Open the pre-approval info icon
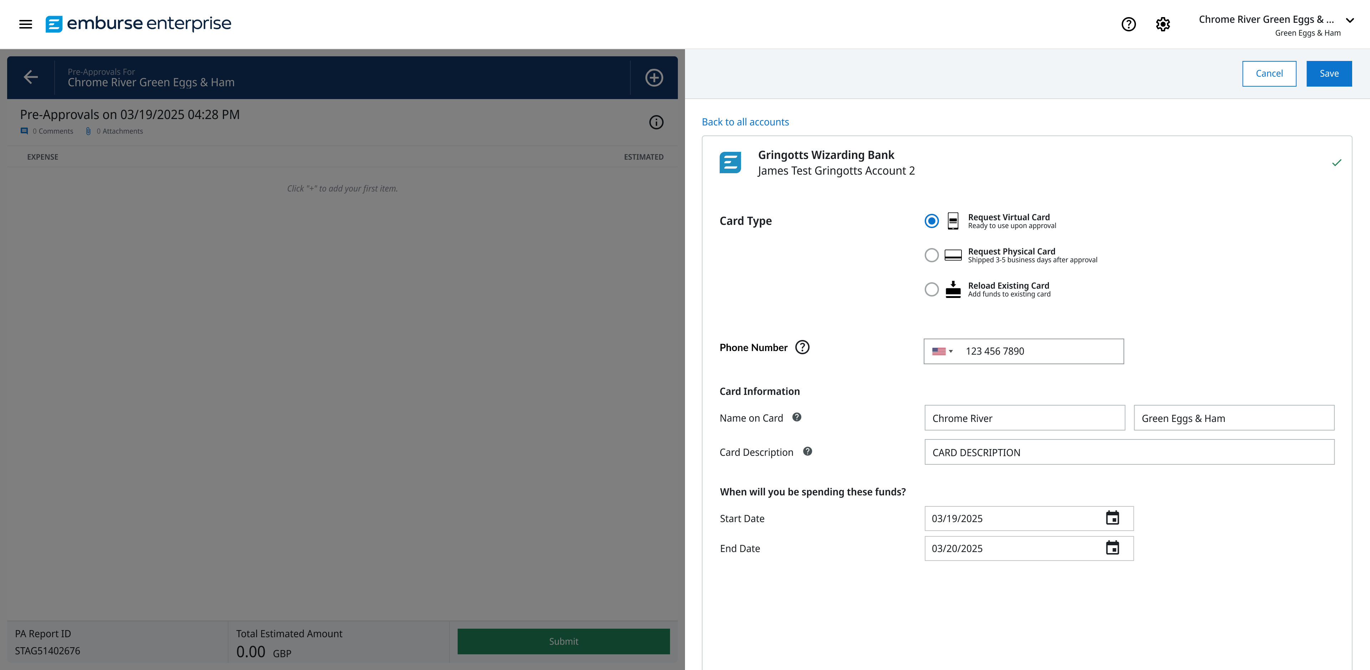The width and height of the screenshot is (1370, 670). [x=656, y=122]
